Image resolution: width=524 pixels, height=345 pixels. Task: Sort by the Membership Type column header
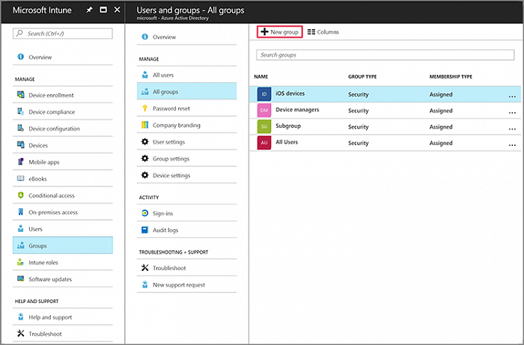(451, 76)
